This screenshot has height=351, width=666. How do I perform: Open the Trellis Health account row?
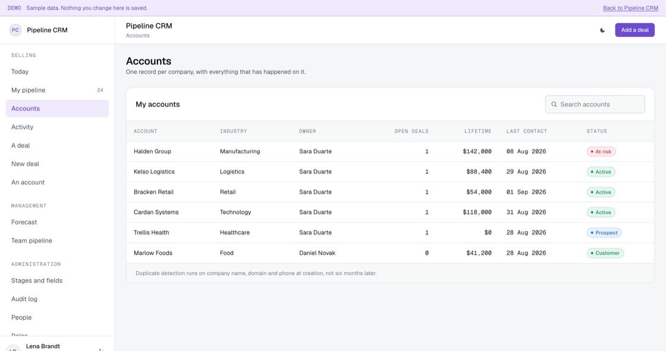pyautogui.click(x=390, y=233)
